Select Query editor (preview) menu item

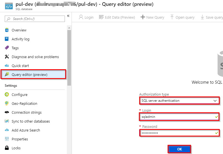pos(33,74)
